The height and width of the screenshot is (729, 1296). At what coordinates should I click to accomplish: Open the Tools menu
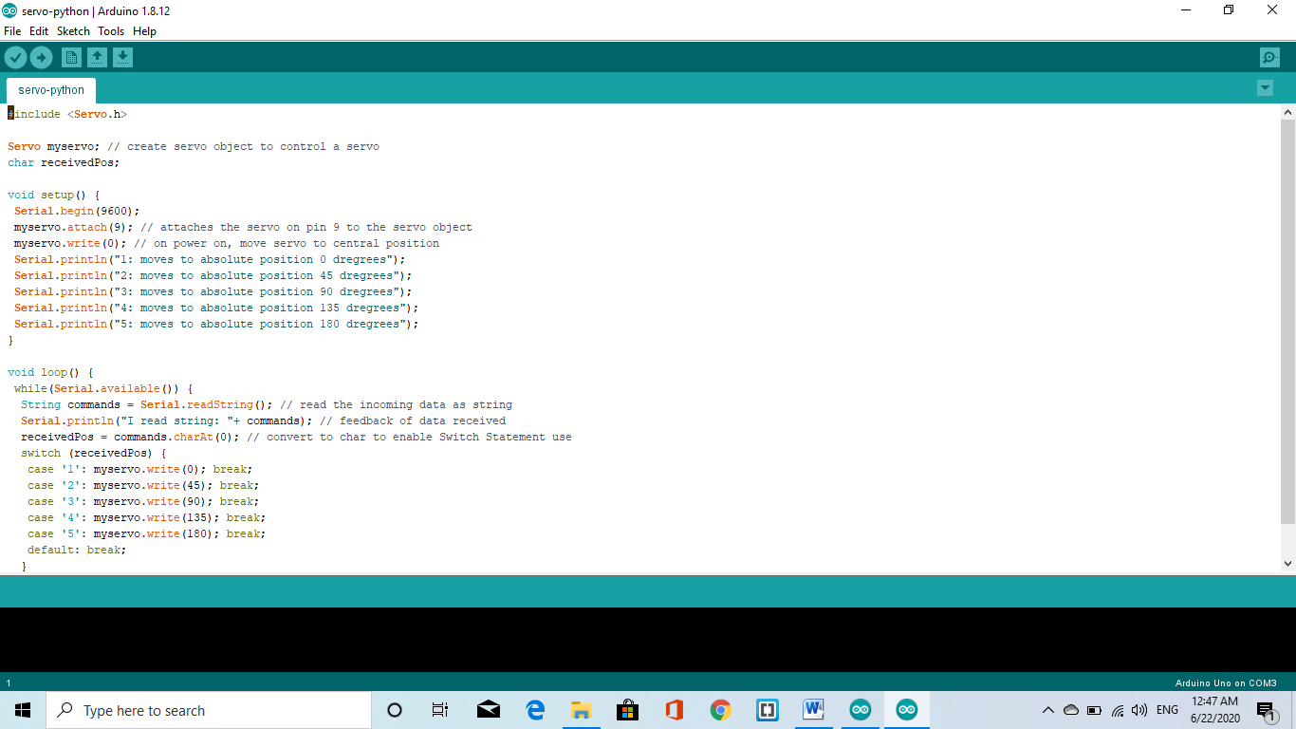(x=111, y=31)
